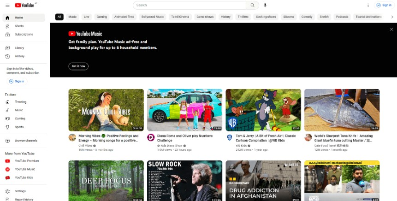Select the Podcasts chip
The image size is (397, 201).
pos(342,17)
